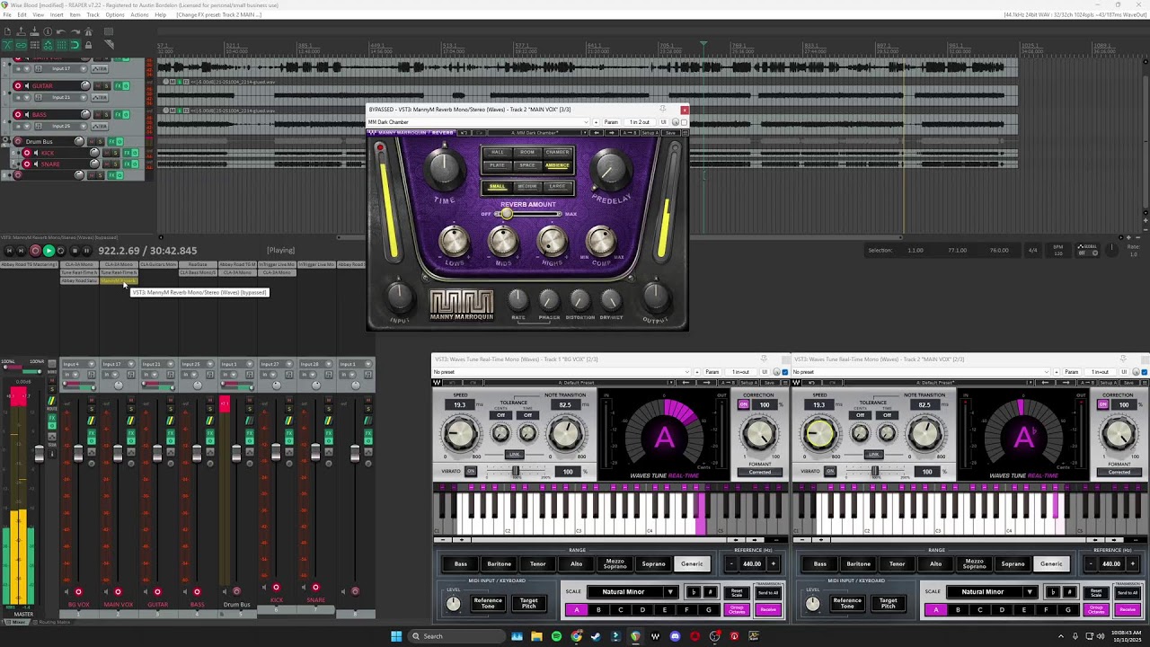Open FX chain for the KICK track

point(127,153)
